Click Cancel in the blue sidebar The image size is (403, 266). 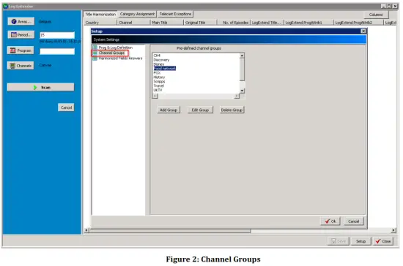point(66,107)
